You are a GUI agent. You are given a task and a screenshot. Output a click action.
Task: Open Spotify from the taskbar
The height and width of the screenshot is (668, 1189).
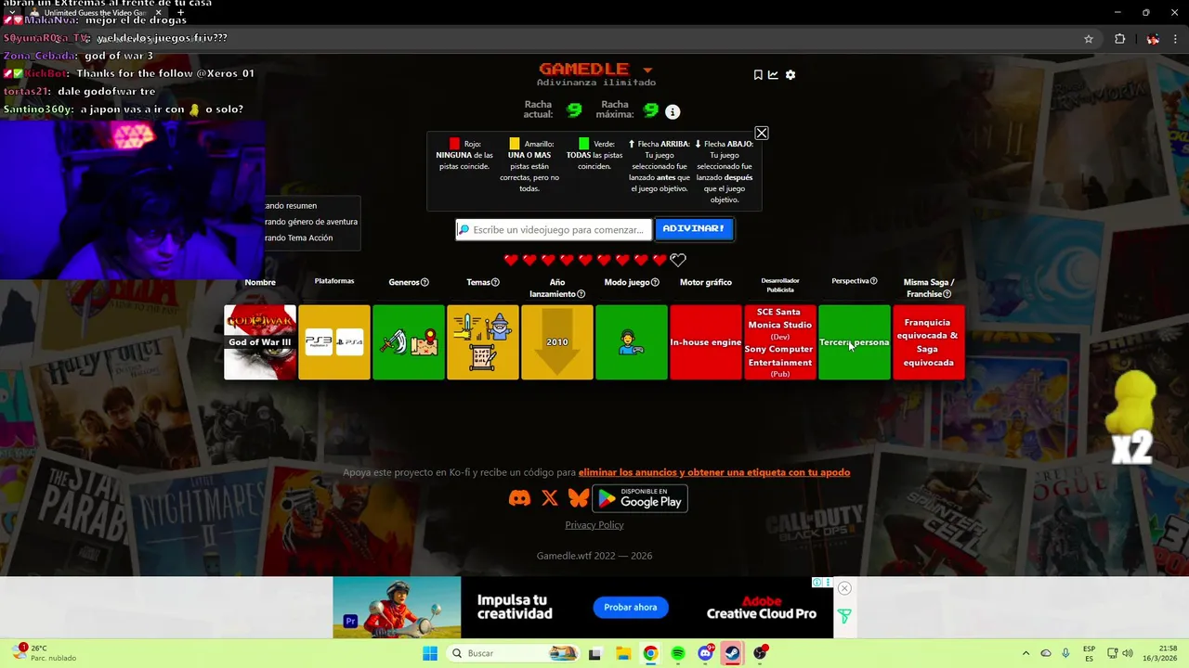click(x=678, y=653)
